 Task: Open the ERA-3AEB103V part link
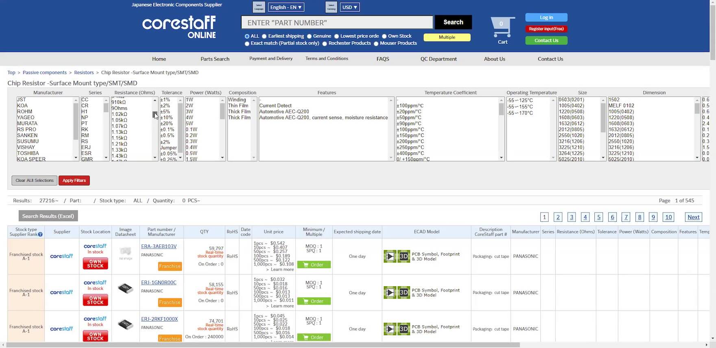pos(159,246)
